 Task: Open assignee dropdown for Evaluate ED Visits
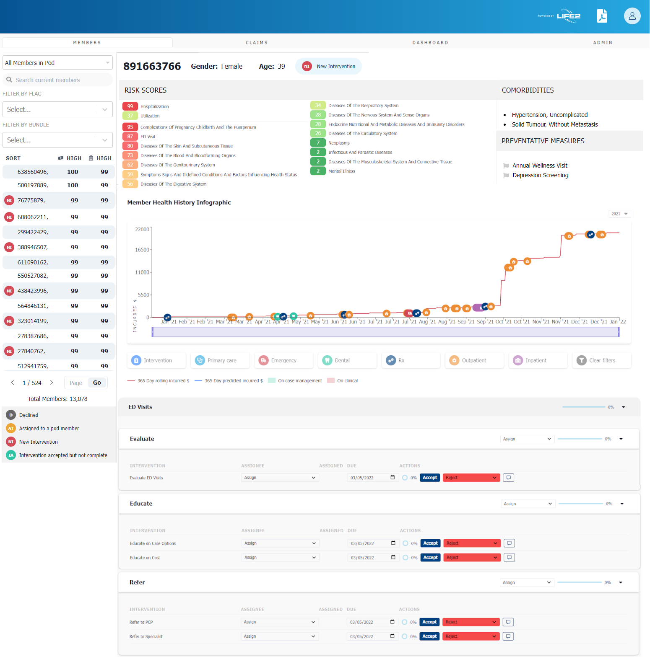point(280,478)
